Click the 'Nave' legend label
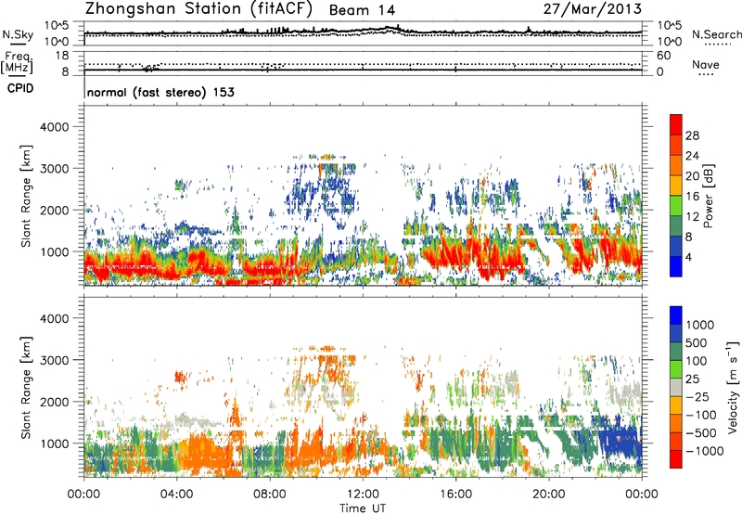Viewport: 742px width, 514px height. [x=706, y=65]
